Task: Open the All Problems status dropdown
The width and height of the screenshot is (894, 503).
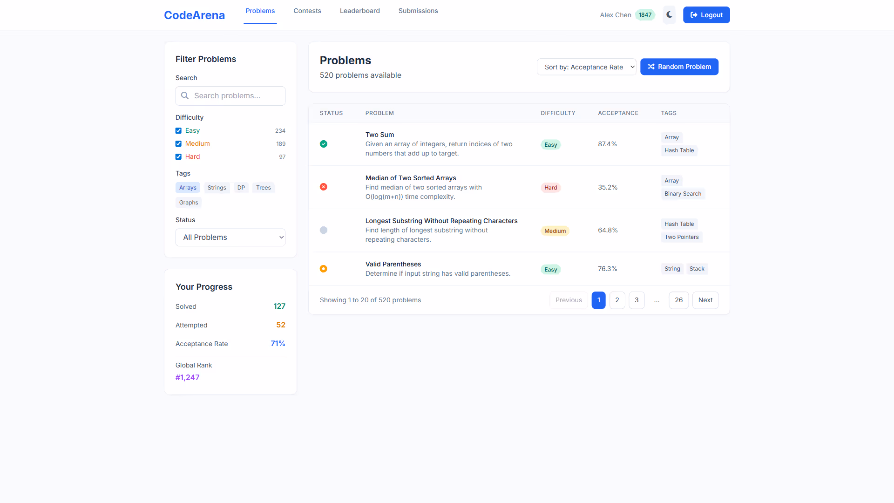Action: [230, 237]
